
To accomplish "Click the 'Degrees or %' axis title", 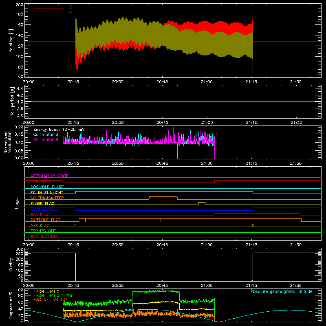I will point(11,305).
